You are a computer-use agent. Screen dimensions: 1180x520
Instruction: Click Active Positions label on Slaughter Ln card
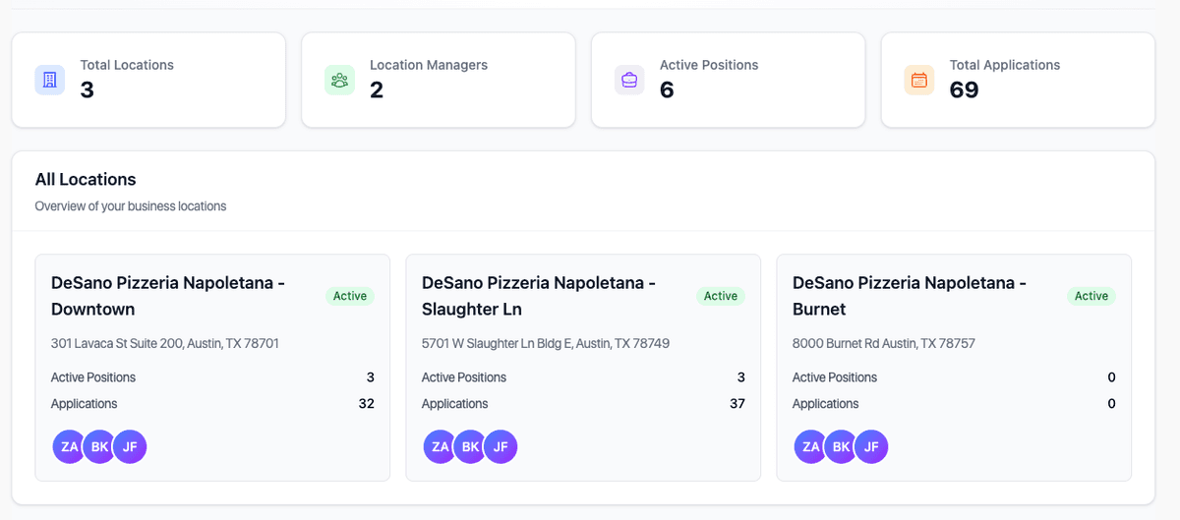[464, 377]
